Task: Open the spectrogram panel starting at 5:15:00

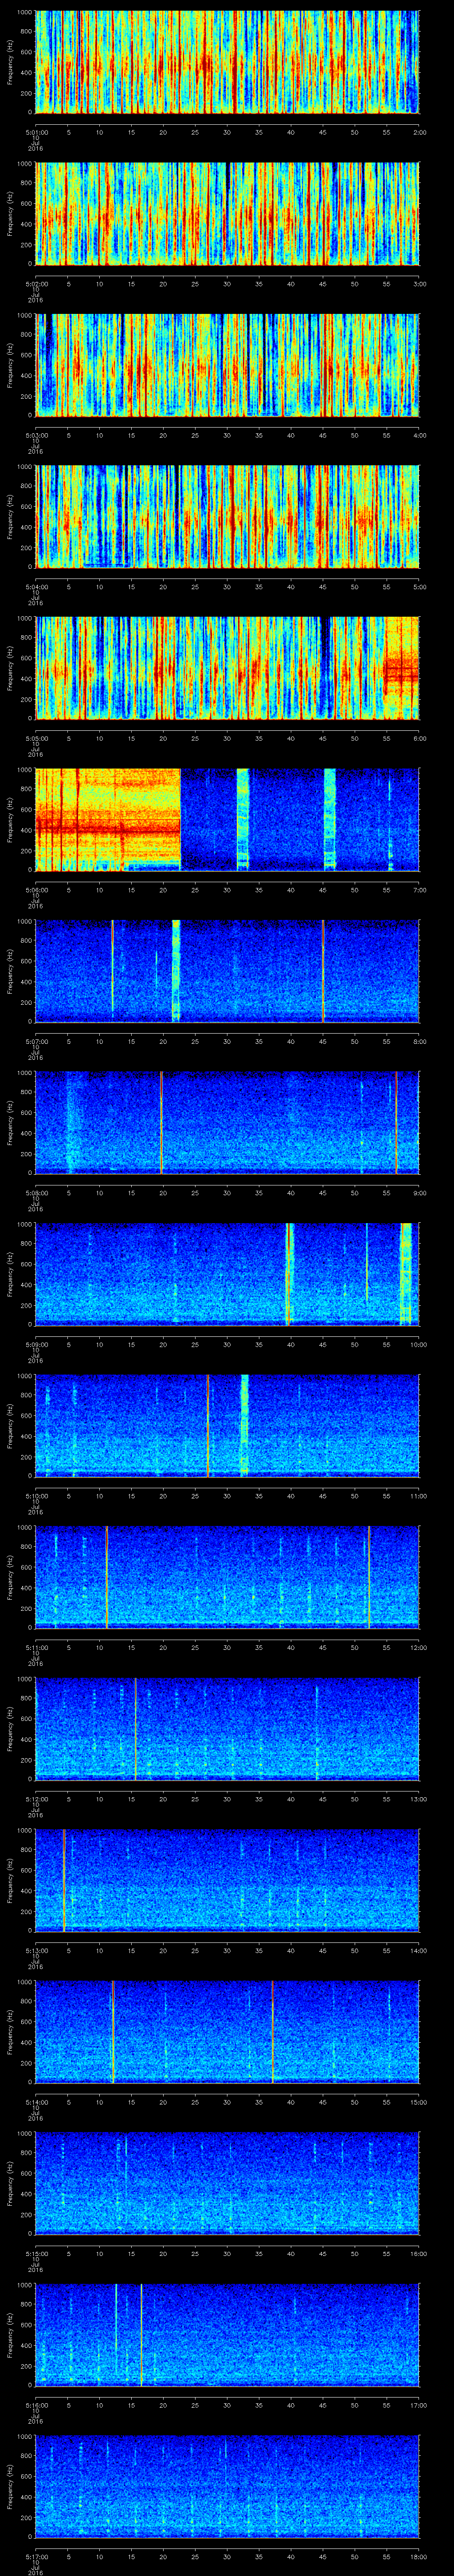Action: coord(227,2183)
